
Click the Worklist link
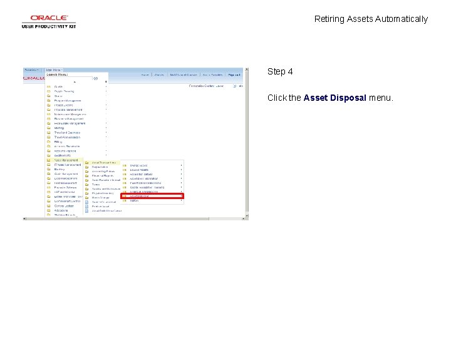click(x=159, y=74)
